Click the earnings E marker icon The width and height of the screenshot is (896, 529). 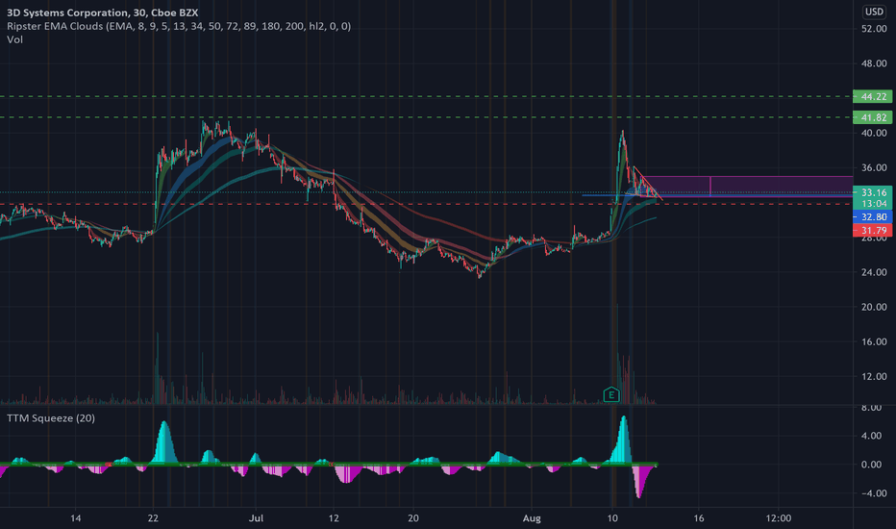tap(610, 394)
